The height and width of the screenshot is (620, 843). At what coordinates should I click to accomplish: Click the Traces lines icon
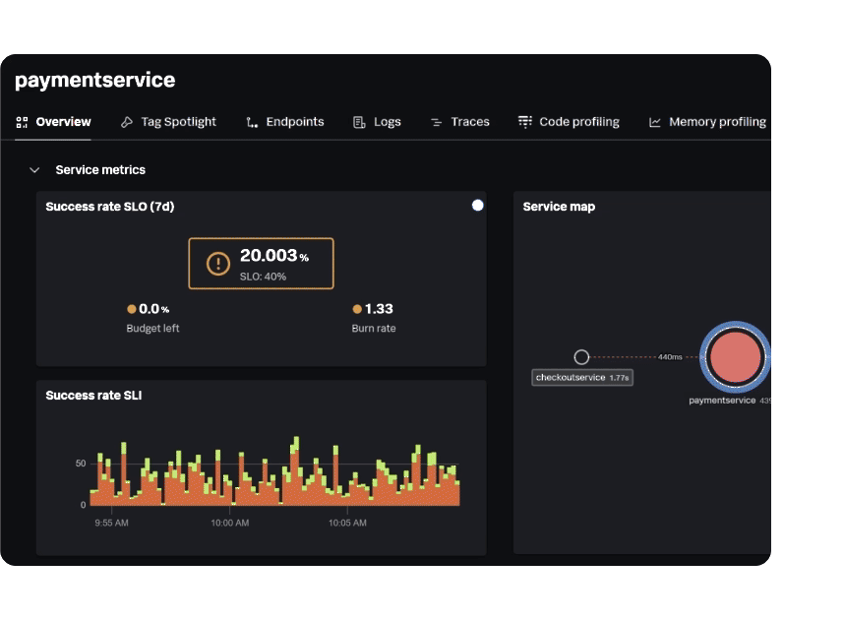436,122
